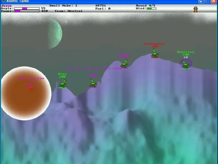Adjust the Angle slider bar
The width and height of the screenshot is (218, 164).
[x=27, y=8]
